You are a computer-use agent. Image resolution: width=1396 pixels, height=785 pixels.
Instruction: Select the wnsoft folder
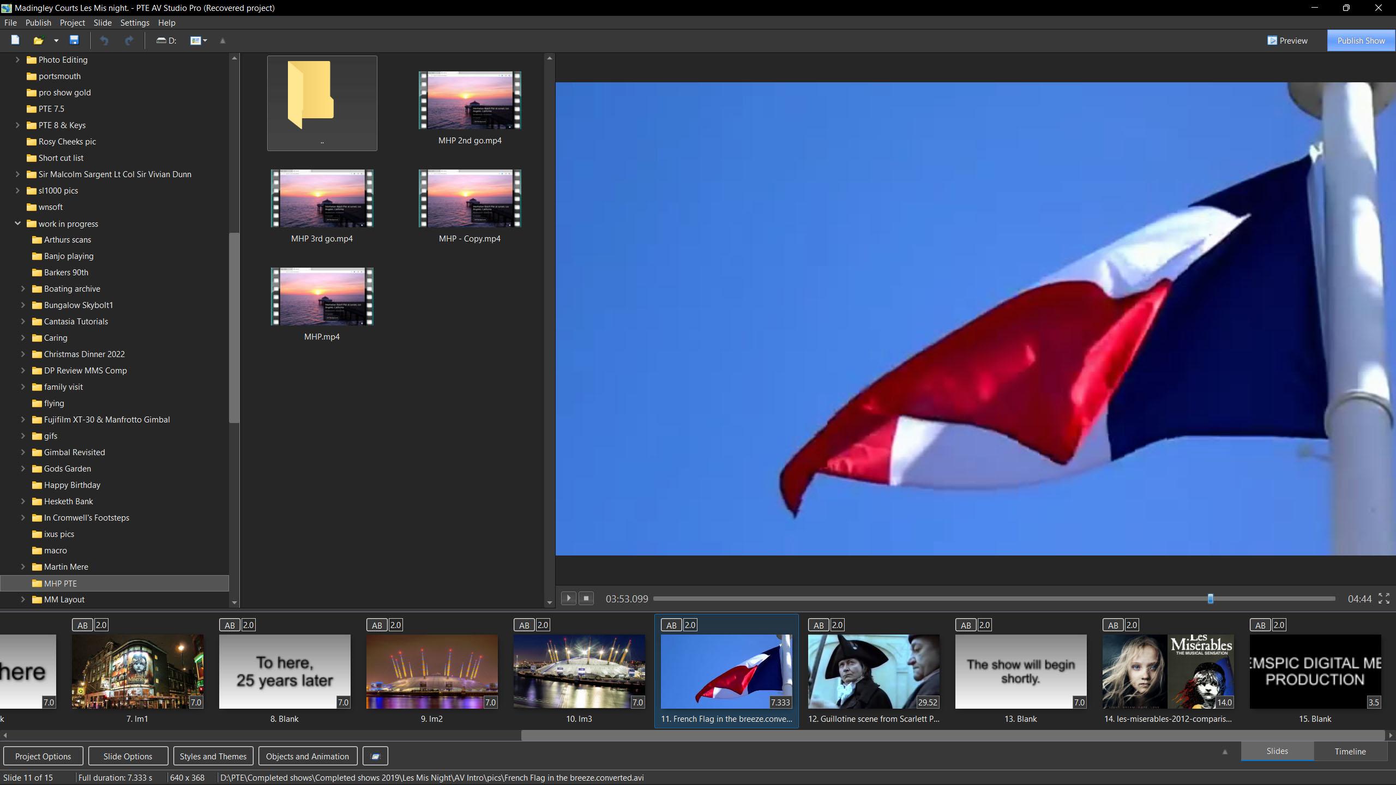pyautogui.click(x=50, y=207)
